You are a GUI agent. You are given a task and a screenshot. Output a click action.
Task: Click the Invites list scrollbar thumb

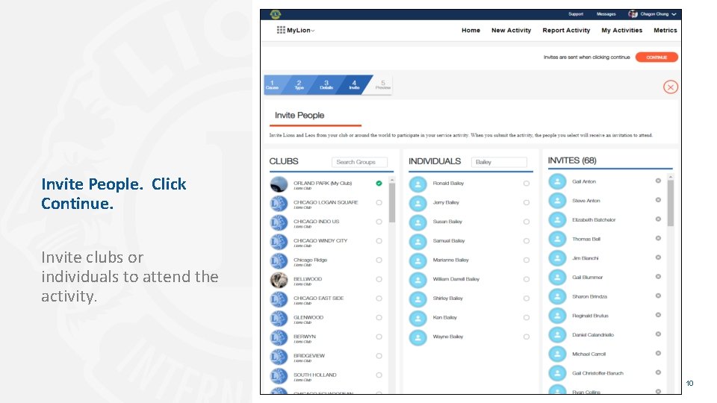point(671,203)
